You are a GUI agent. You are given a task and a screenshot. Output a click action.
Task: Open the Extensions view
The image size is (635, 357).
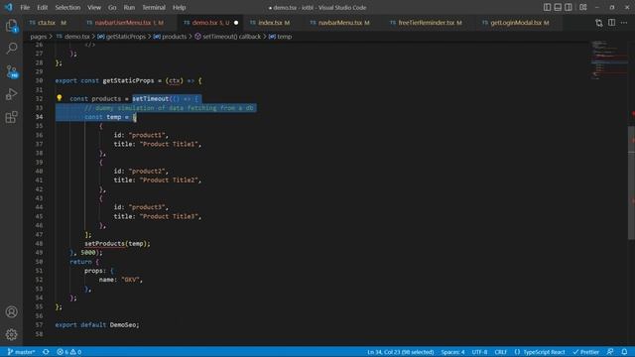pos(11,117)
